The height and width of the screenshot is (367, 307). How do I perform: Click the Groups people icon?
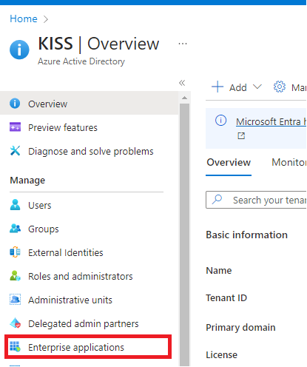click(x=15, y=229)
